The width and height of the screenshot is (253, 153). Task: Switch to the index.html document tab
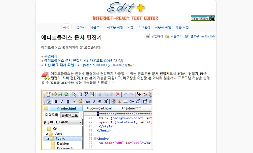click(x=66, y=108)
